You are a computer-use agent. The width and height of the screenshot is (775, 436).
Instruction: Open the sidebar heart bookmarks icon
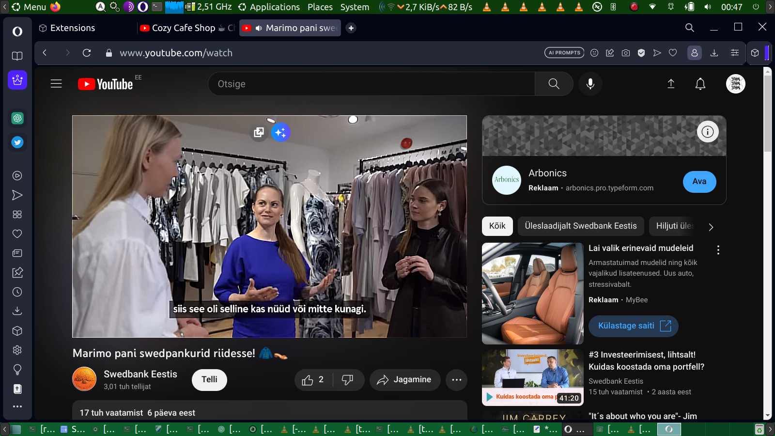coord(17,234)
